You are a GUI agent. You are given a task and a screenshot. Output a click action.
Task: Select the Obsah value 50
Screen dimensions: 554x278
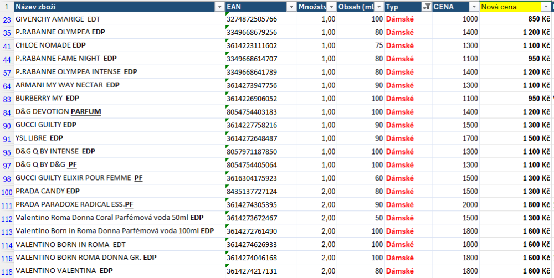pos(361,218)
